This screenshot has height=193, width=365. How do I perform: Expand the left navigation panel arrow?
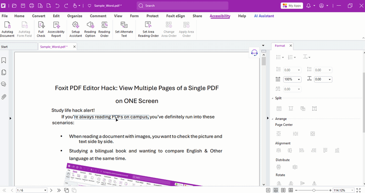point(10,118)
